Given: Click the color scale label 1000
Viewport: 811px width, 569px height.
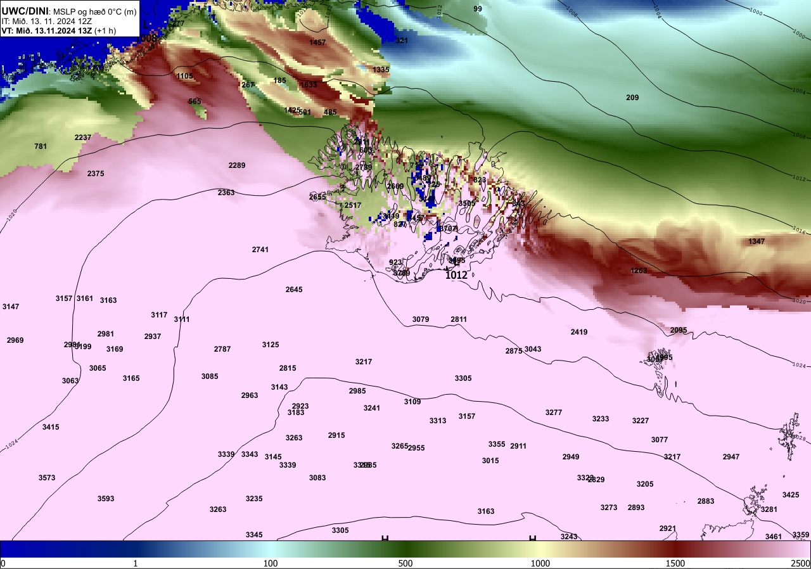Looking at the screenshot, I should (x=540, y=563).
